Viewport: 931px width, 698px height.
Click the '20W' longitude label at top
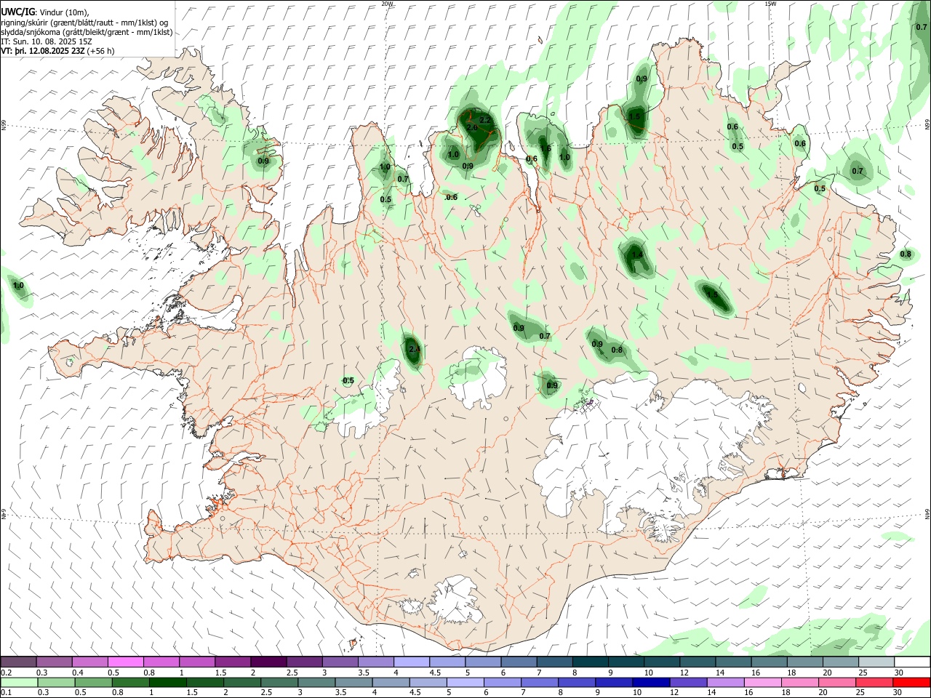387,4
